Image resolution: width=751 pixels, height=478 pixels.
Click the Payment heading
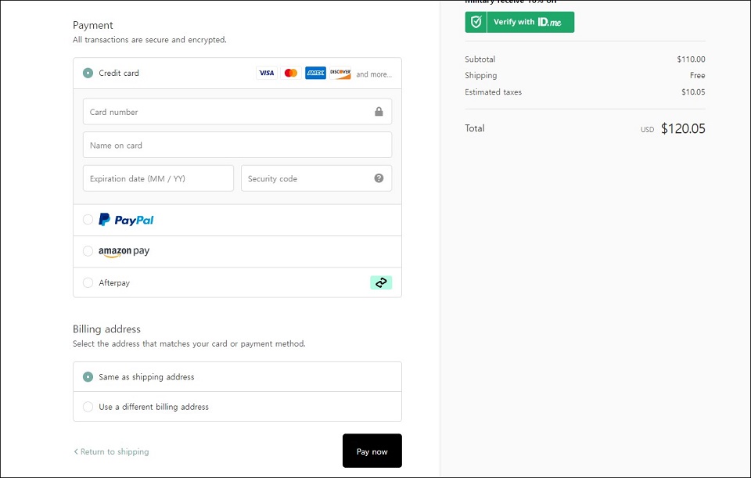click(x=93, y=25)
